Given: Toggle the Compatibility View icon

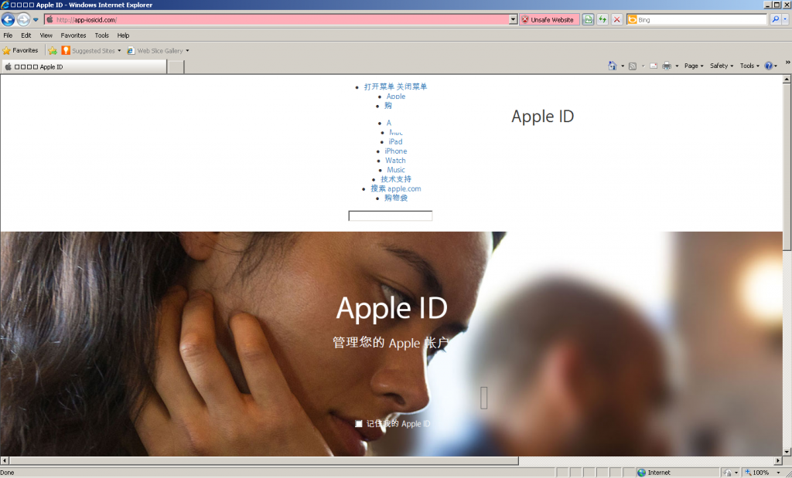Looking at the screenshot, I should tap(588, 19).
